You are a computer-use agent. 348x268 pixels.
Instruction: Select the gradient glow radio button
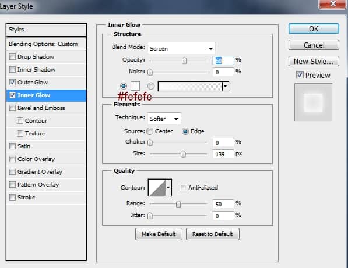[151, 86]
